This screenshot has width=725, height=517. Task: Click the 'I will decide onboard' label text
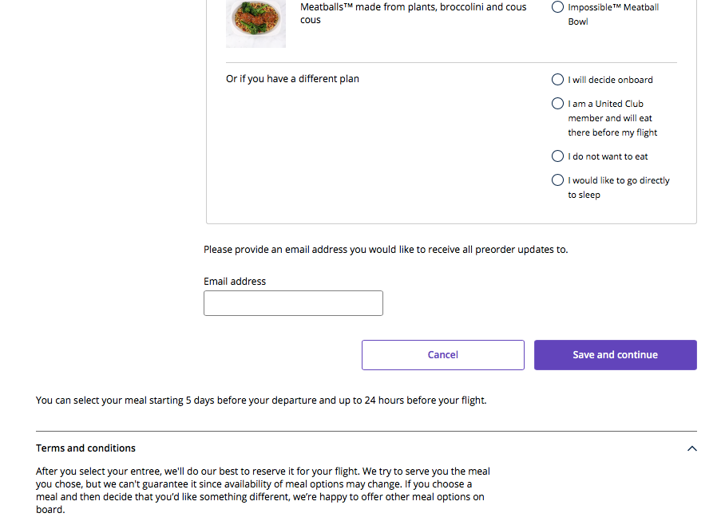(610, 80)
